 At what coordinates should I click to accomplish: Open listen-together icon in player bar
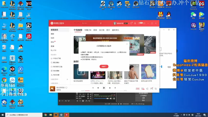click(x=152, y=89)
